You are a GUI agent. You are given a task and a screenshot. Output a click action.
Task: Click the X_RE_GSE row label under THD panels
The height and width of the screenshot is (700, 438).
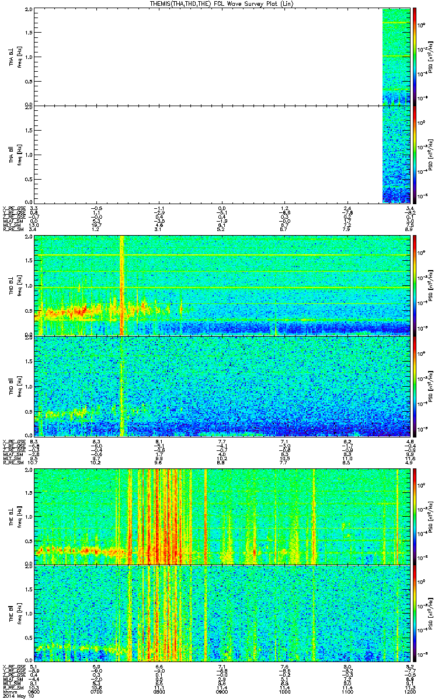pos(14,442)
